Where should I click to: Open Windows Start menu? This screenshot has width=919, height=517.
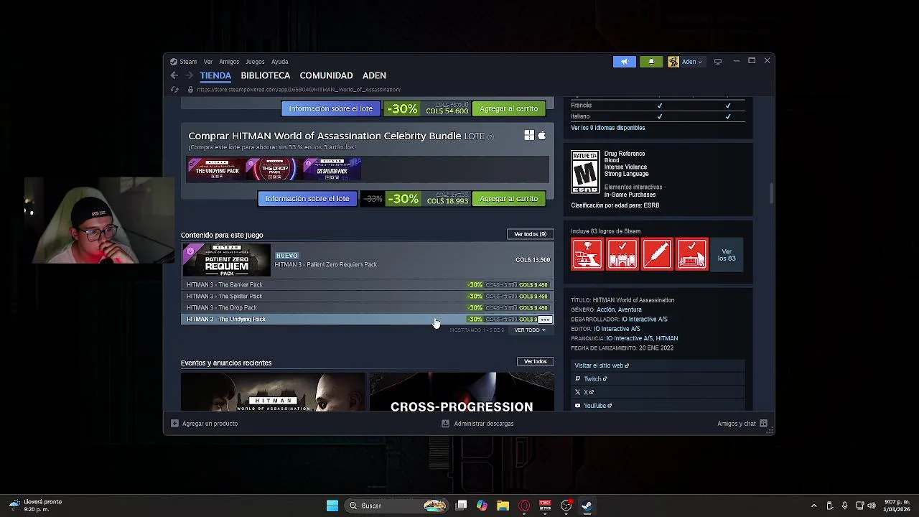(332, 506)
